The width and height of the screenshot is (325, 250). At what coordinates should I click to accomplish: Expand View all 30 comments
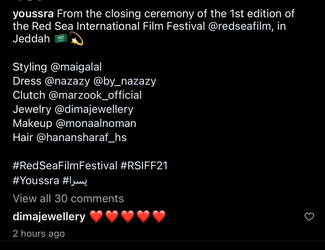pyautogui.click(x=68, y=199)
